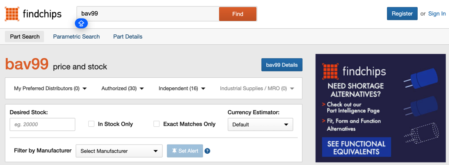Open the Part Details tab

128,36
